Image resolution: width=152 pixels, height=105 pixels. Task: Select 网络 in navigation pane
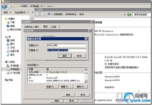pos(9,80)
